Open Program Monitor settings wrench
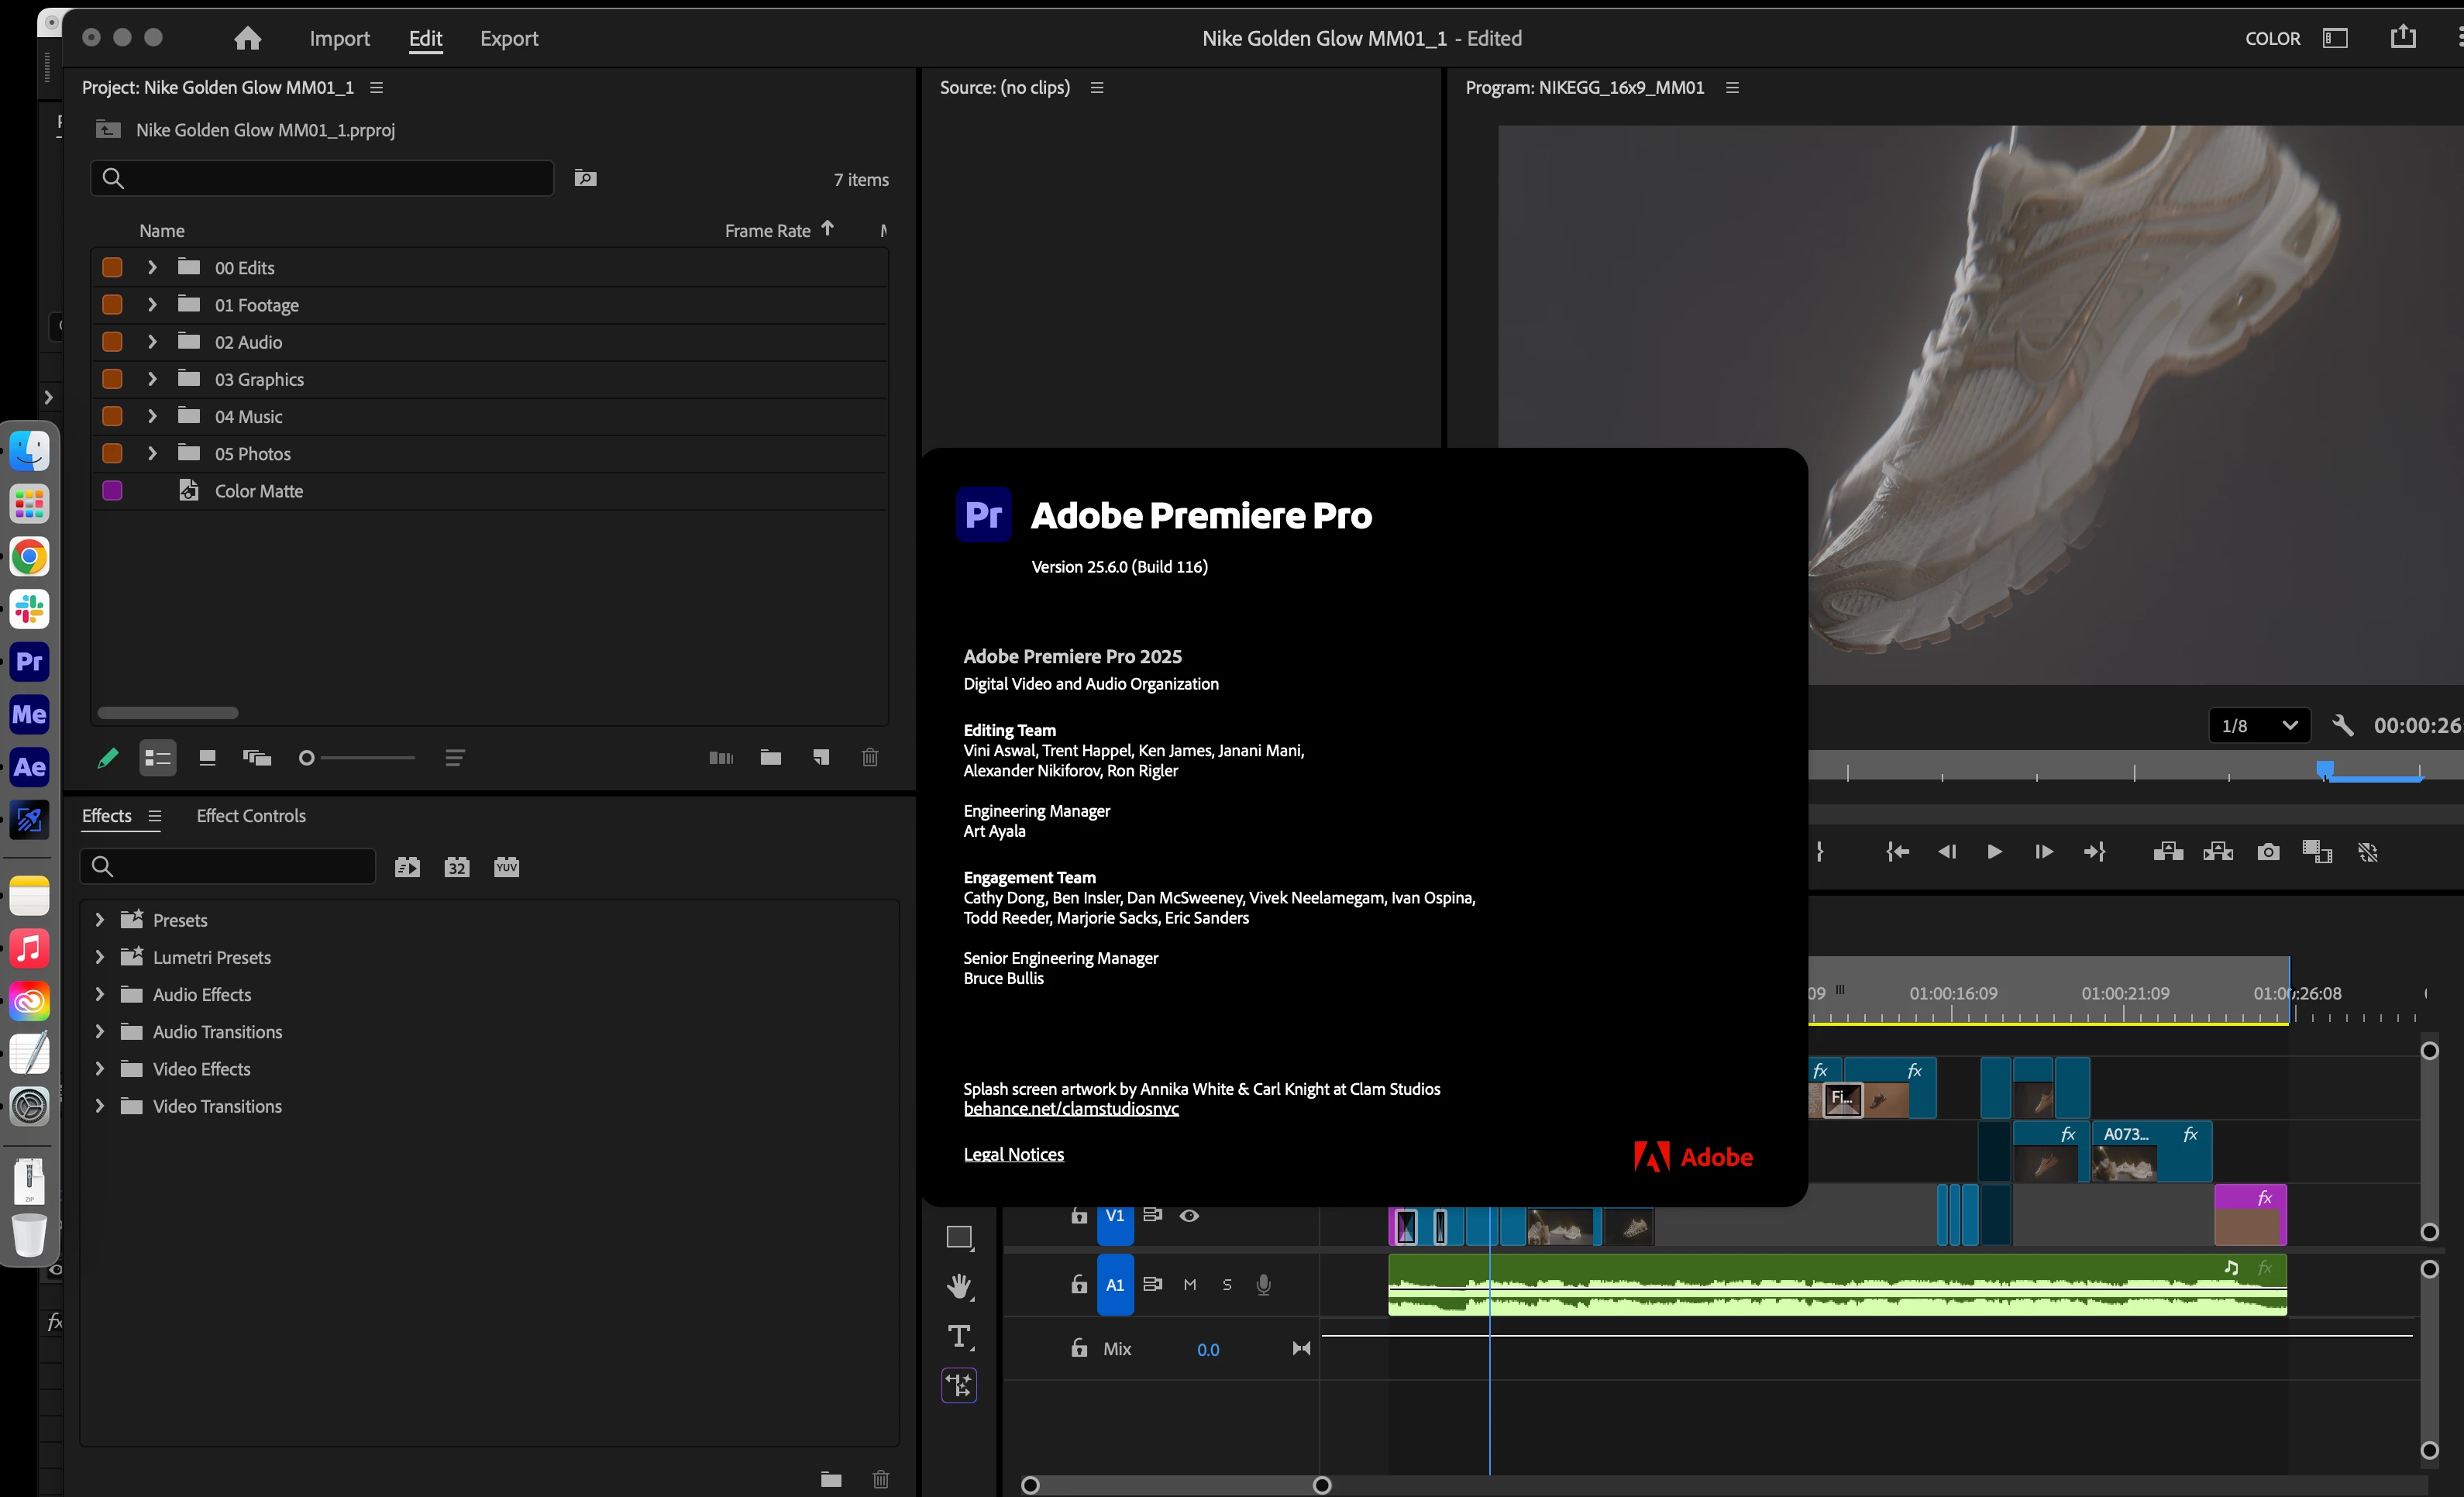Screen dimensions: 2464x1497 tap(2342, 725)
